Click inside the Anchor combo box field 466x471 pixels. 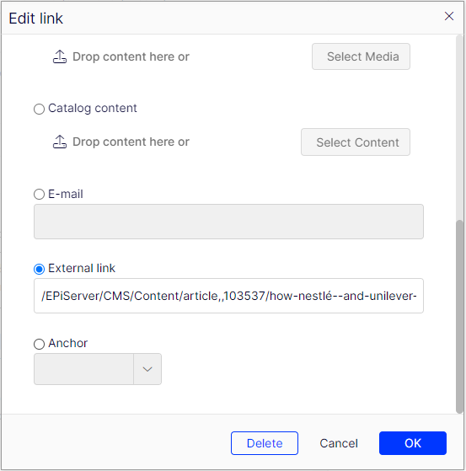tap(83, 369)
